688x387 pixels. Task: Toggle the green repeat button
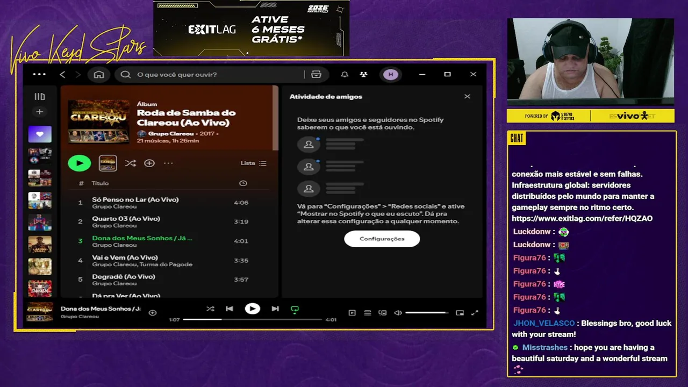[295, 309]
